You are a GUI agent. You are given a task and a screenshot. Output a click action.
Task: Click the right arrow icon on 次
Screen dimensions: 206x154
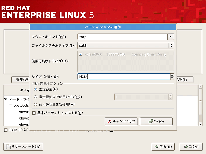pos(186,147)
